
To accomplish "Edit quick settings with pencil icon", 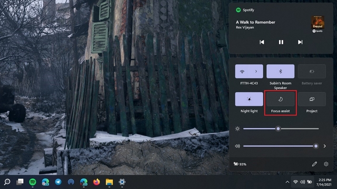I will click(x=314, y=164).
